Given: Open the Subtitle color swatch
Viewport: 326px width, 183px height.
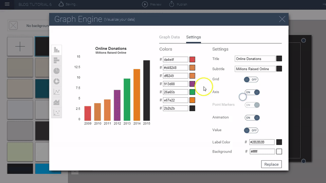Looking at the screenshot, I should pos(279,69).
